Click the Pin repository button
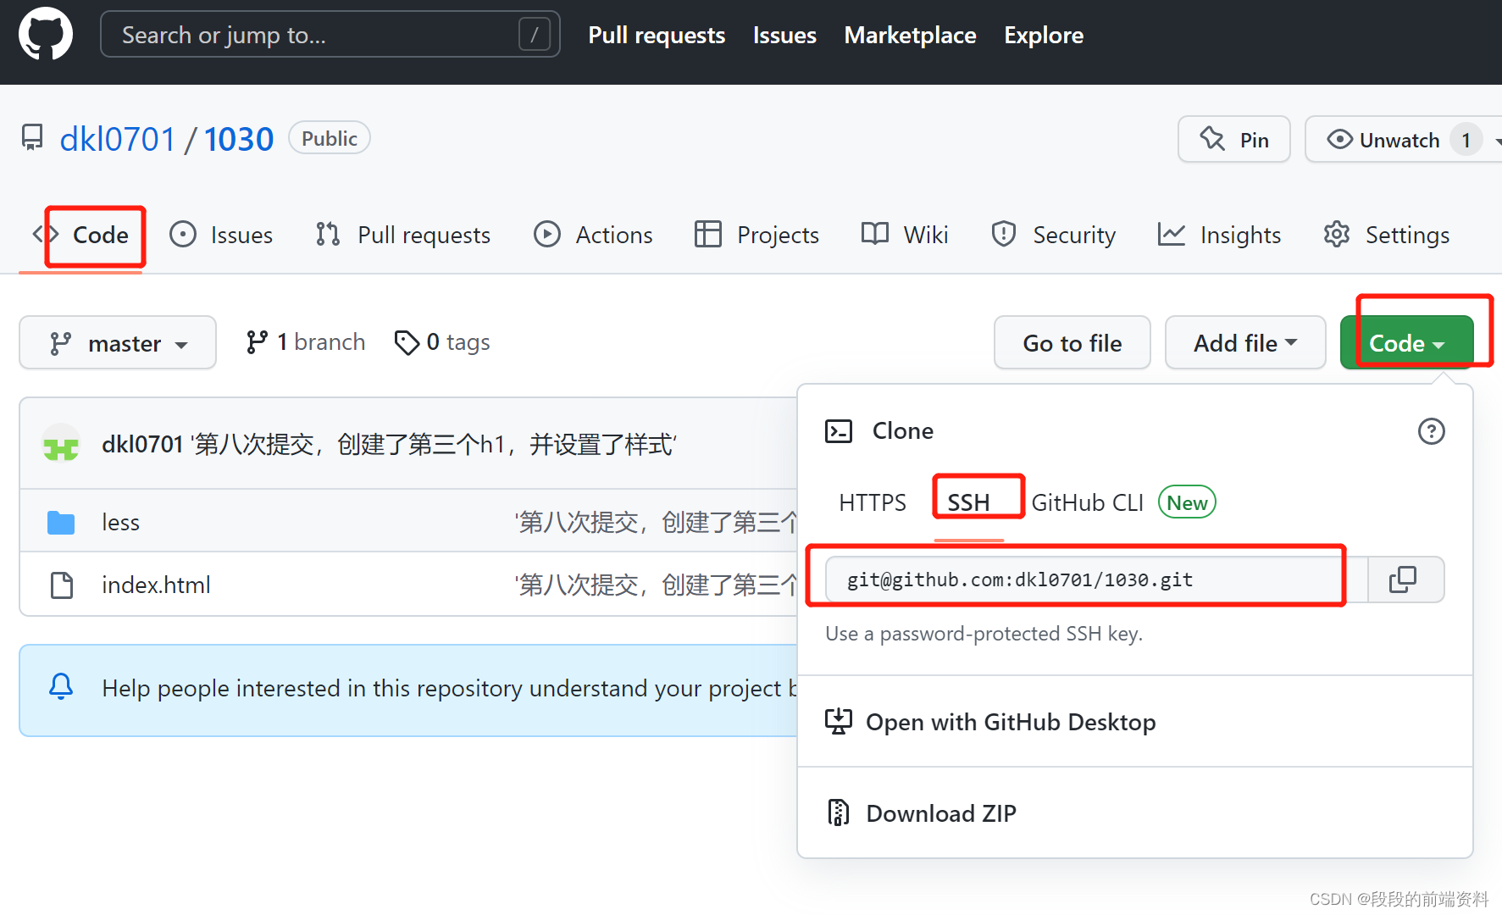 pos(1233,139)
